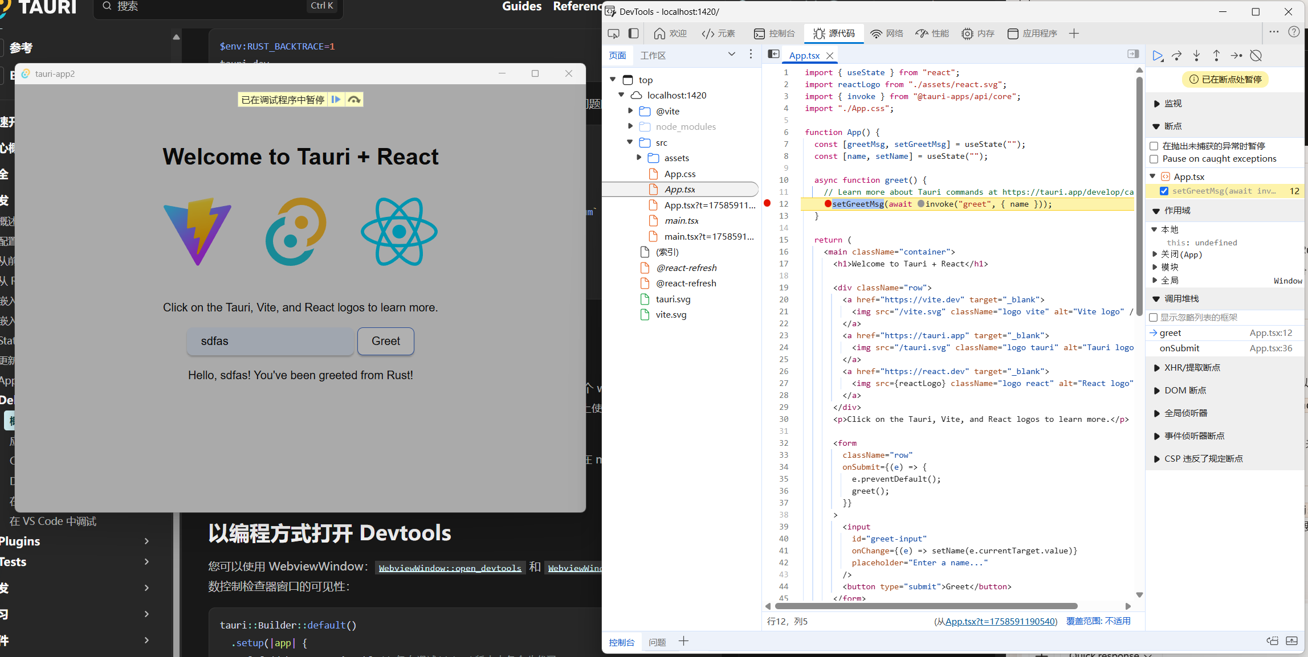
Task: Open the 应用程序 Application tab
Action: click(1032, 34)
